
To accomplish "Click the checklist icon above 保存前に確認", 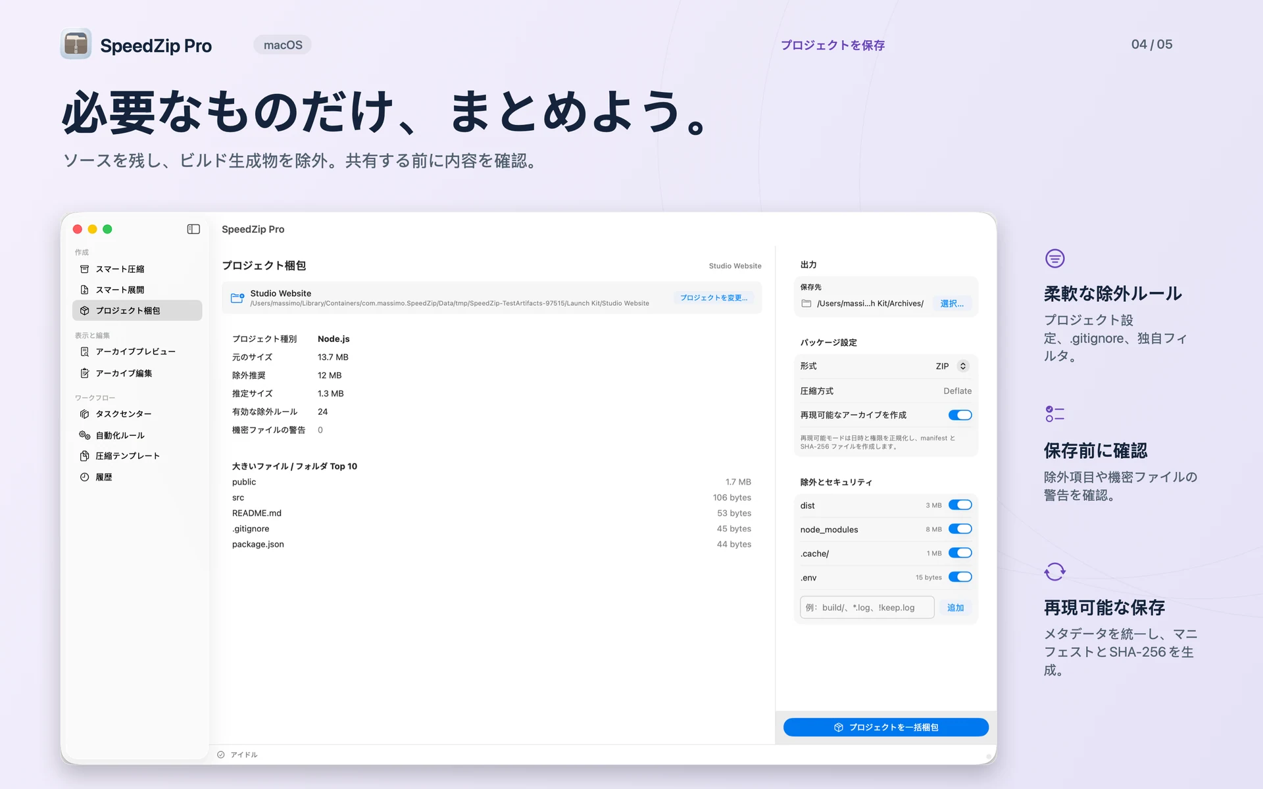I will coord(1055,414).
